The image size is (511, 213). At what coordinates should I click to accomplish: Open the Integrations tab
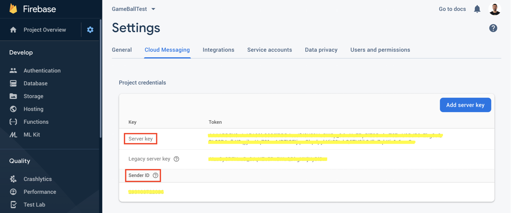pyautogui.click(x=218, y=50)
